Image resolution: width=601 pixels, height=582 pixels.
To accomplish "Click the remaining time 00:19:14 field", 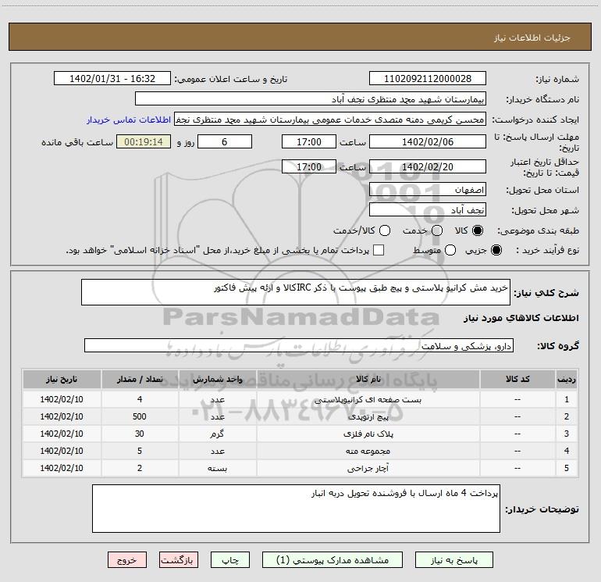I will pos(144,141).
